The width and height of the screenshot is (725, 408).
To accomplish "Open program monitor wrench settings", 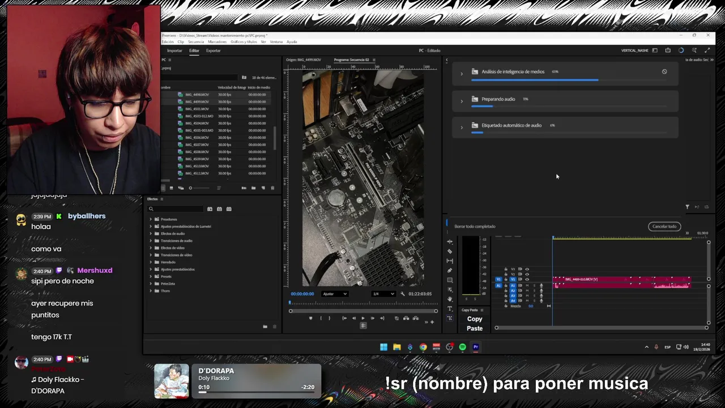I will pos(403,294).
